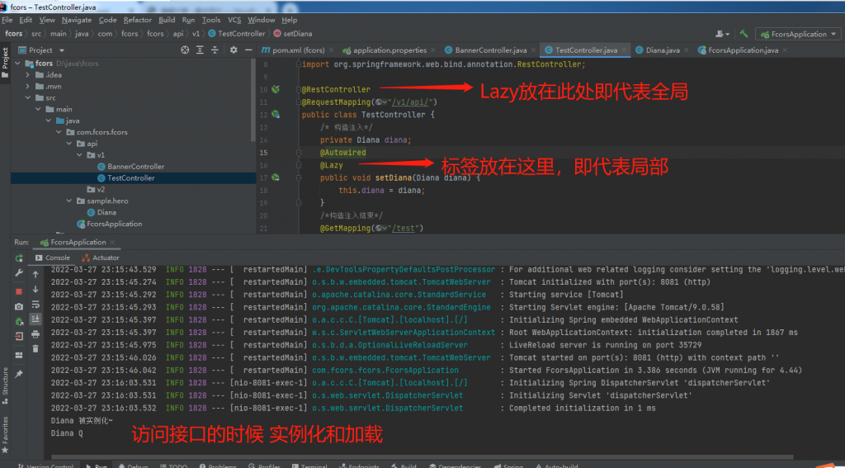The width and height of the screenshot is (845, 468).
Task: Expand the .idea folder
Action: click(27, 75)
